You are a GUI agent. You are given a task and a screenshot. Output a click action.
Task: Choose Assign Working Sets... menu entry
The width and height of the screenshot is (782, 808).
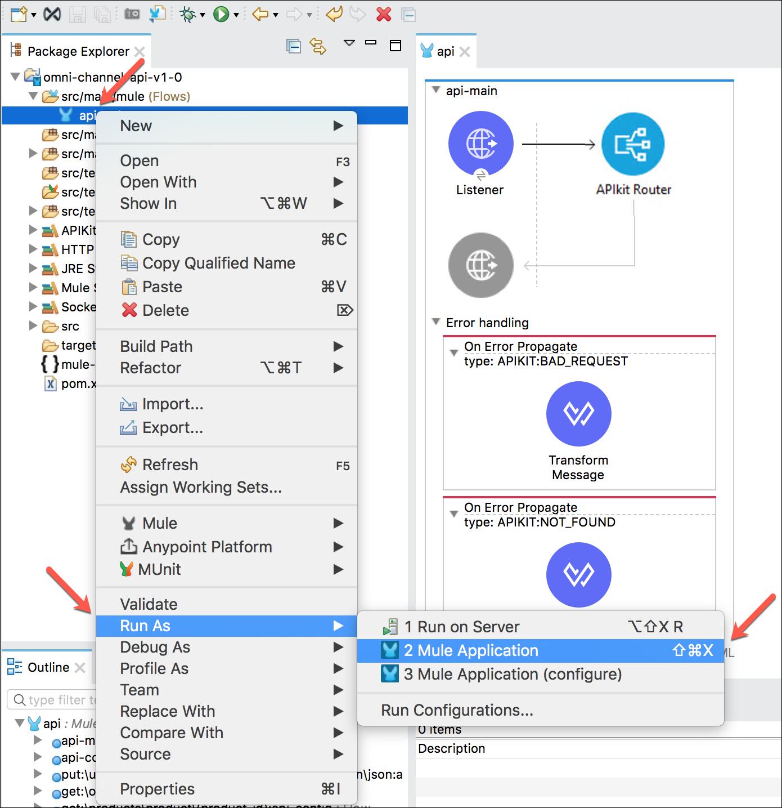click(x=227, y=487)
